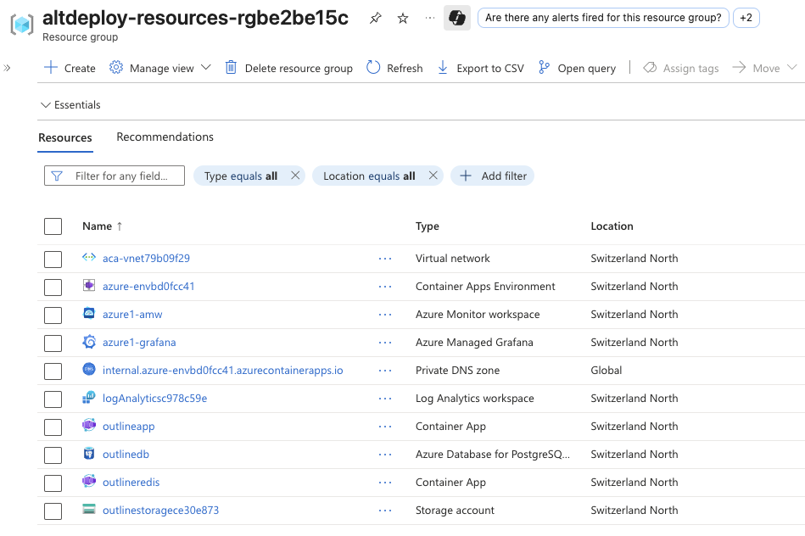805x536 pixels.
Task: Toggle the select-all header checkbox
Action: click(x=53, y=226)
